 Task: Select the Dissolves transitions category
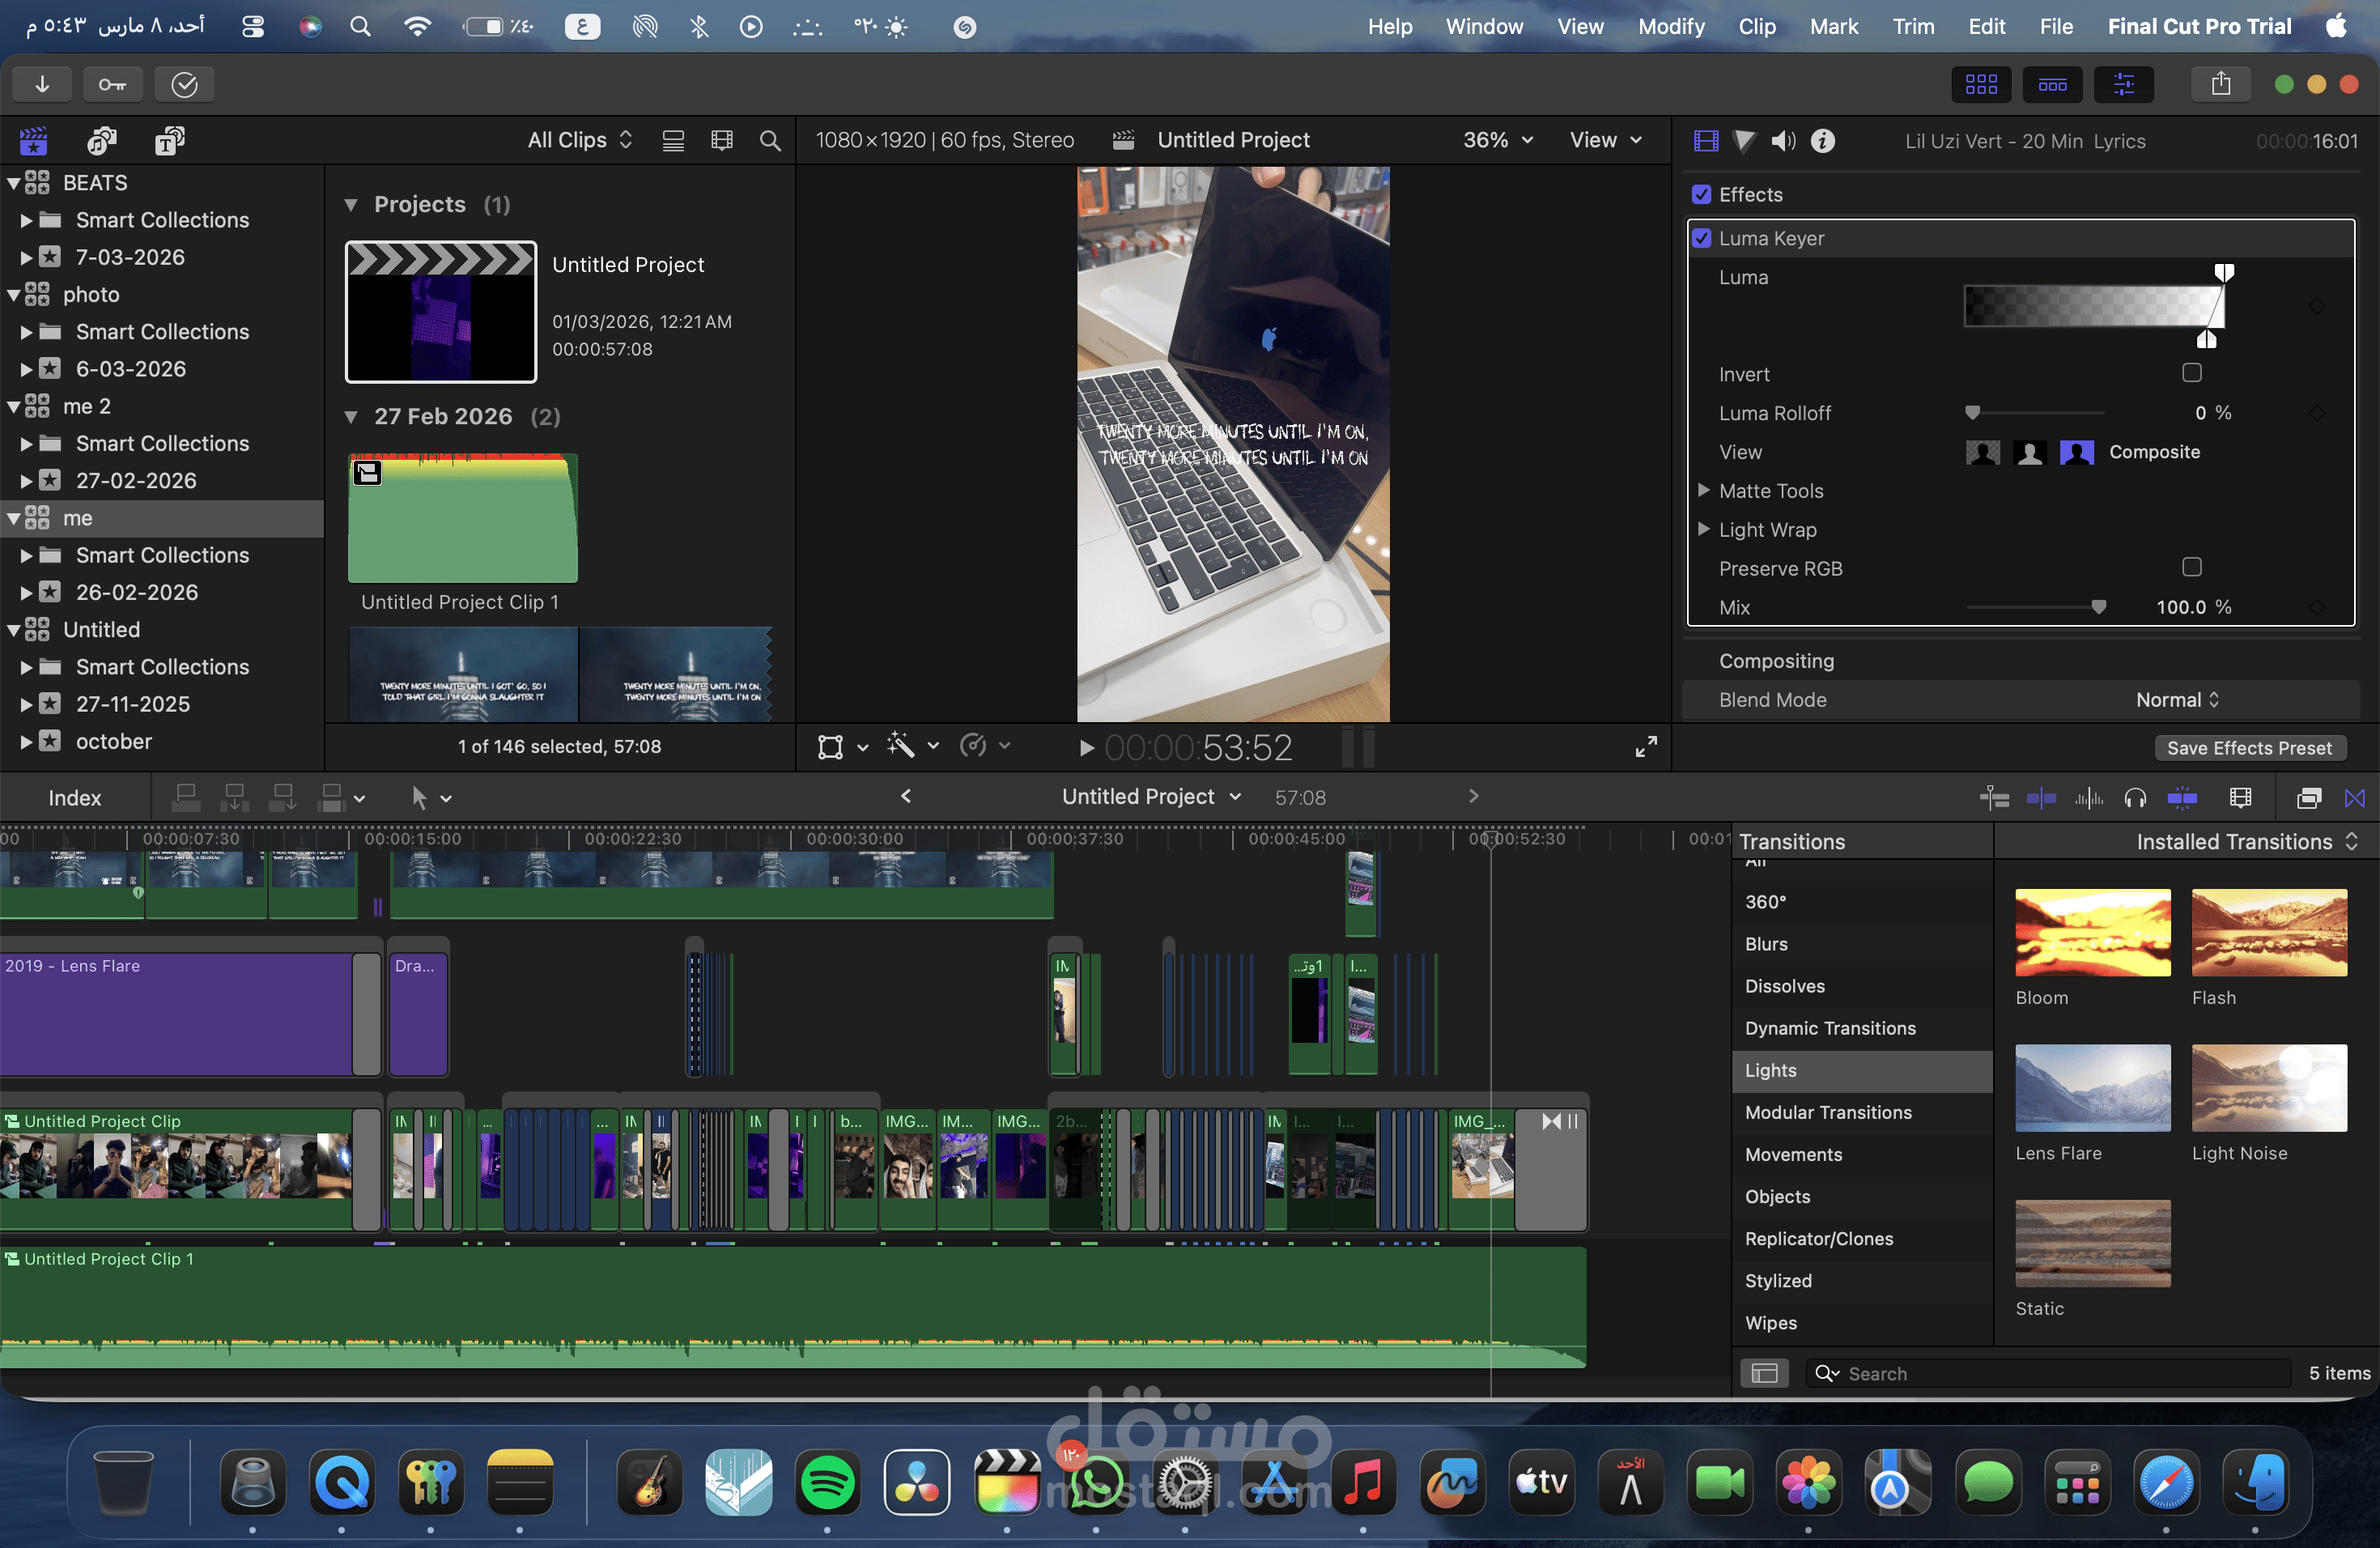(x=1784, y=986)
